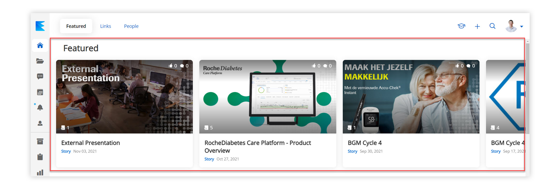The image size is (560, 193).
Task: Open the External Presentation title link
Action: coord(90,143)
